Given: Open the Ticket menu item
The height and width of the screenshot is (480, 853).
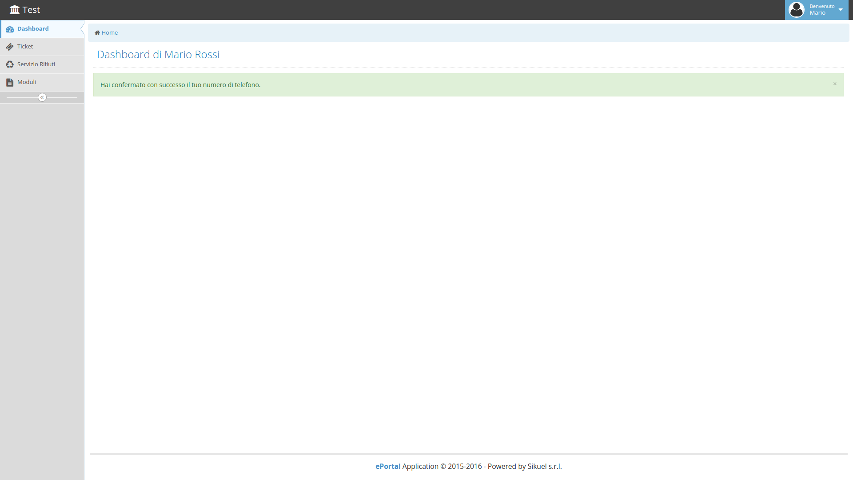Looking at the screenshot, I should click(x=25, y=47).
